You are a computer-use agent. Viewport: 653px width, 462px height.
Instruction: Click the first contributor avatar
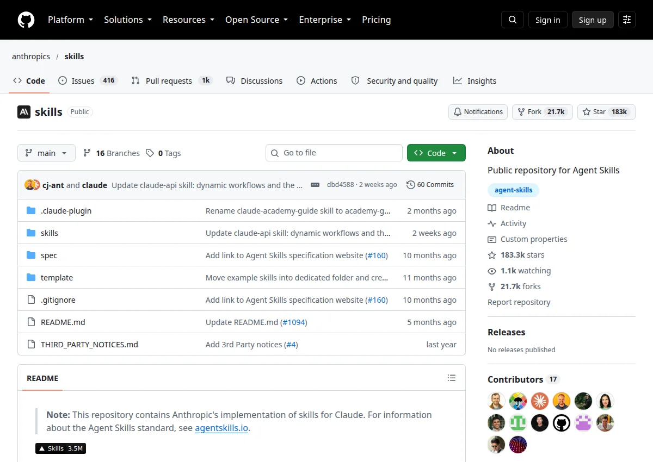[x=497, y=401]
